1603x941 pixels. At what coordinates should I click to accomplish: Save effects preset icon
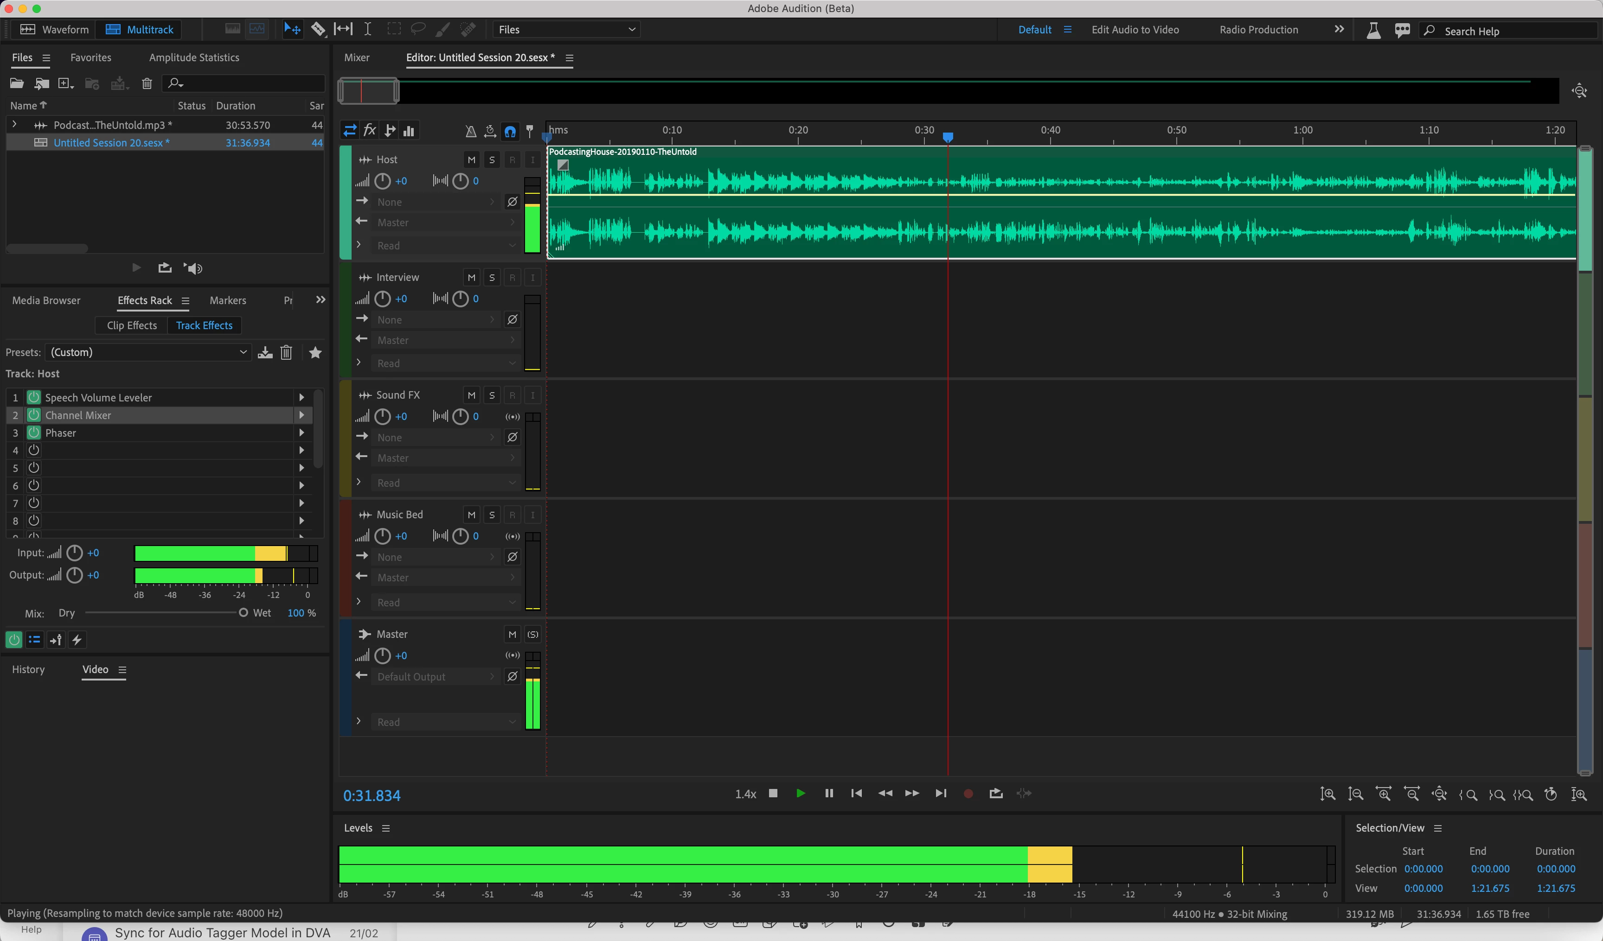(x=265, y=352)
